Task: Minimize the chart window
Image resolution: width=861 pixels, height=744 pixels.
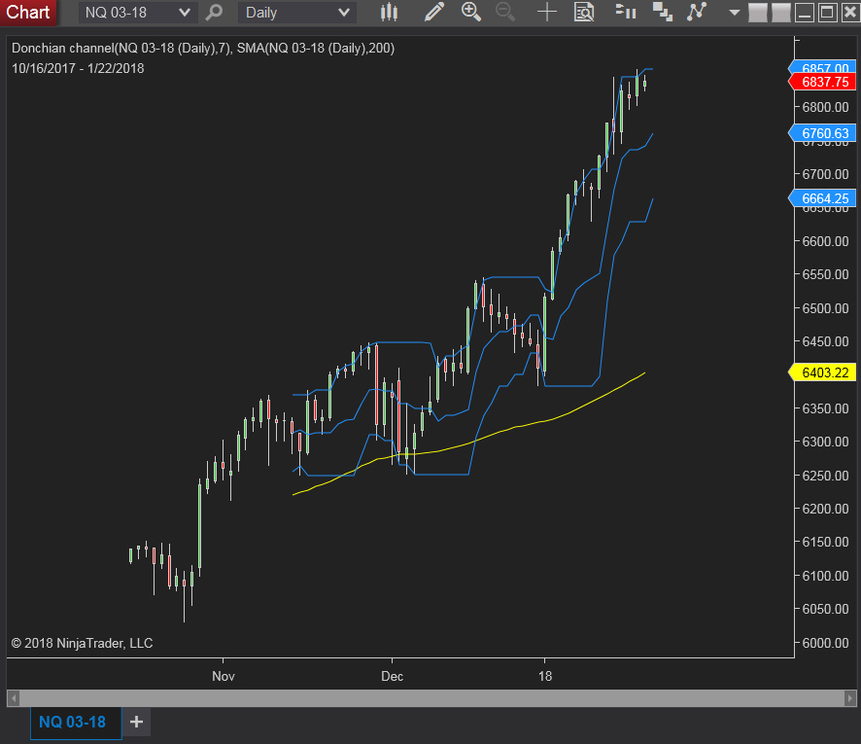Action: click(805, 13)
